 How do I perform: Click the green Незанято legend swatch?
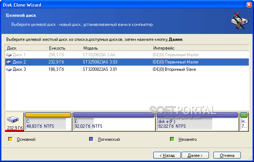point(172,139)
